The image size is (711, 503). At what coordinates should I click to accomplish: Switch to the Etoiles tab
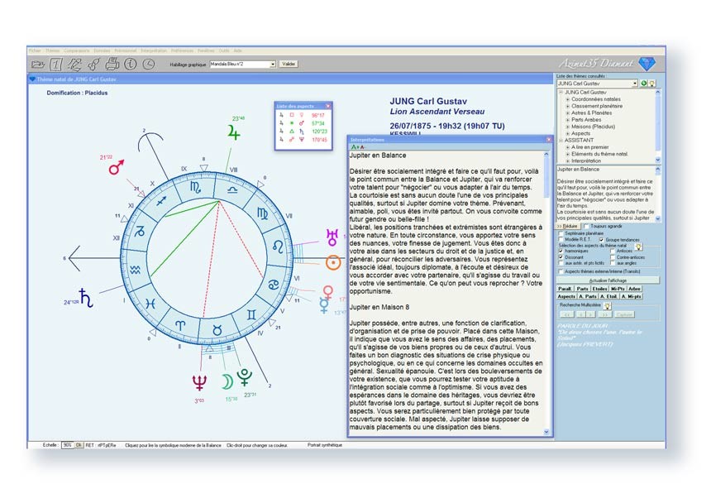599,288
